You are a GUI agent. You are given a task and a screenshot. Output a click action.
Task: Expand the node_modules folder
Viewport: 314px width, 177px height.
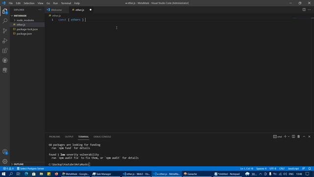[x=25, y=20]
